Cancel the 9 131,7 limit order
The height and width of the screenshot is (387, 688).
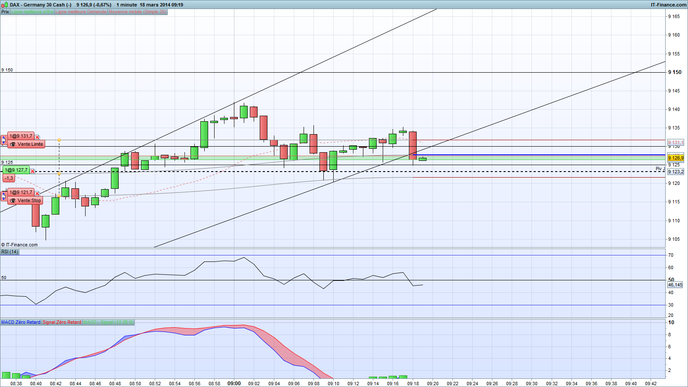point(37,137)
